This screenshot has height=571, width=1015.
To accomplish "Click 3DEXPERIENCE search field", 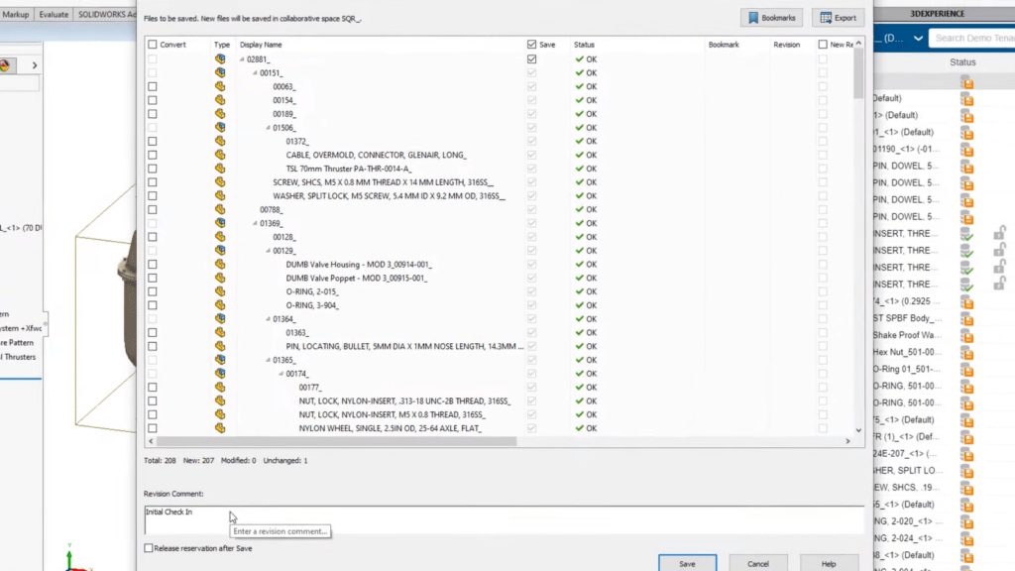I will [971, 39].
